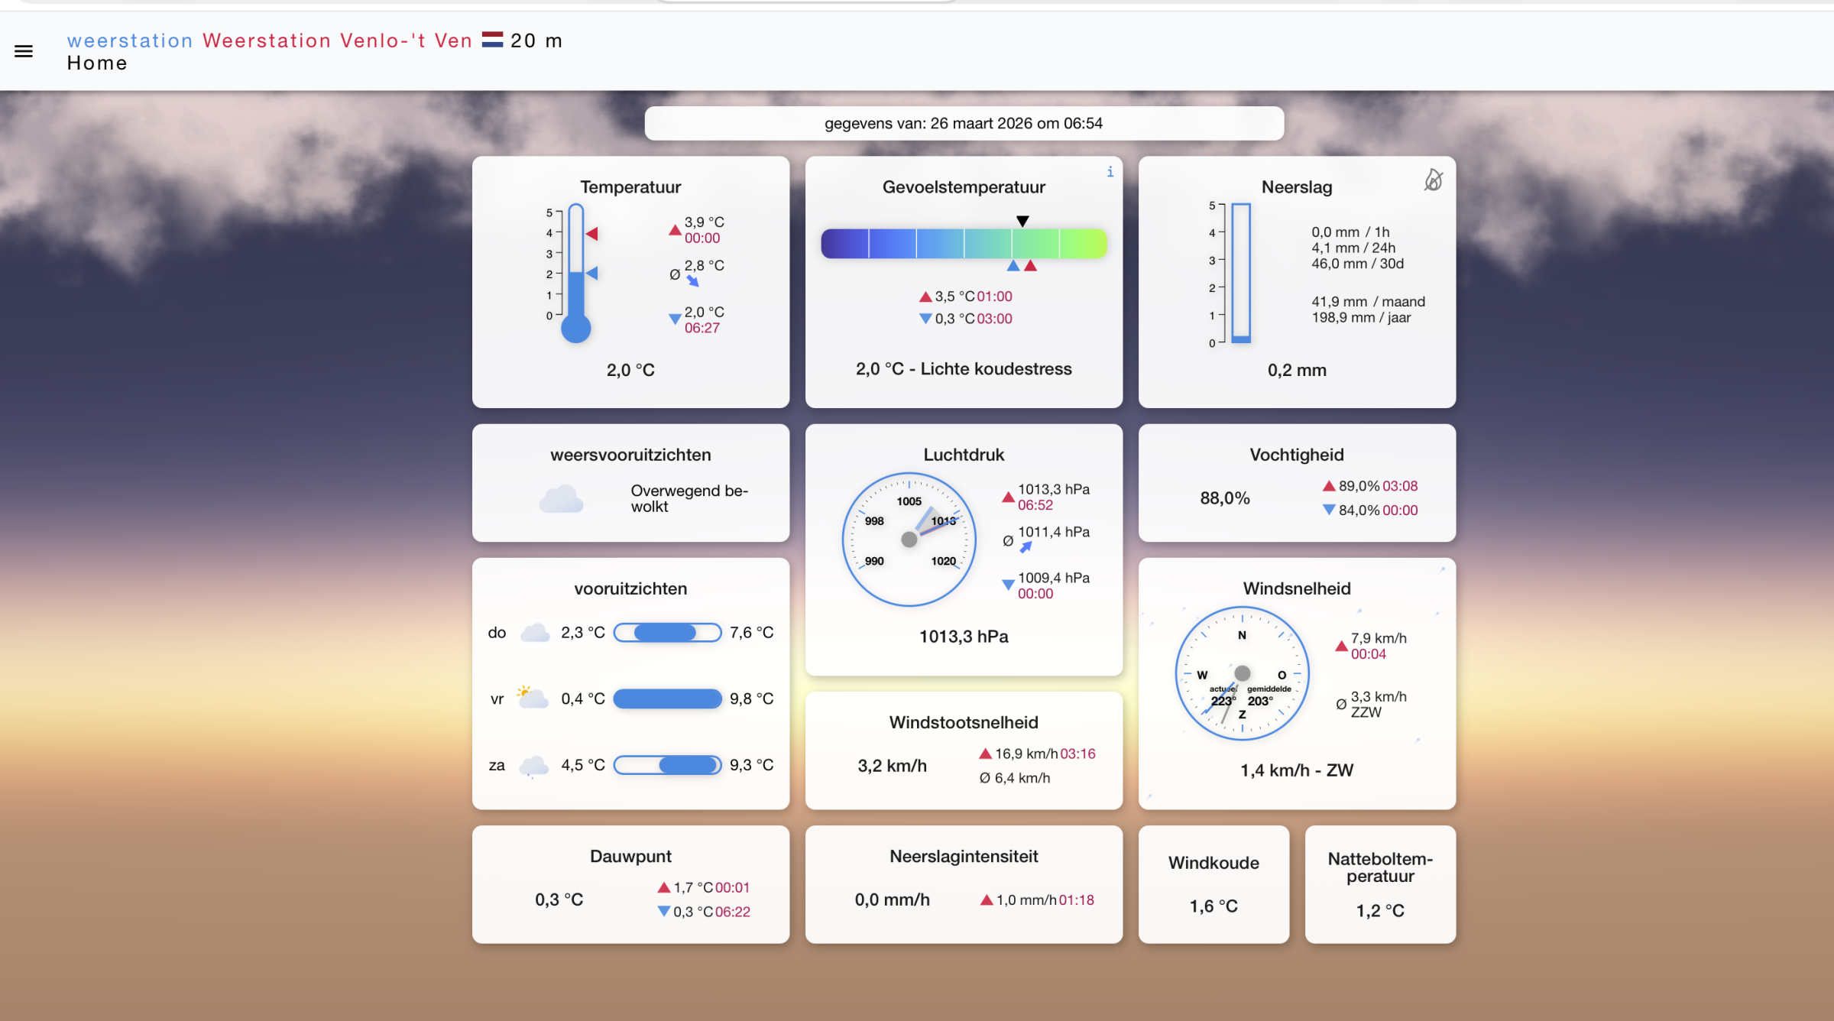Viewport: 1834px width, 1021px height.
Task: Click the Dutch flag icon in header
Action: (492, 40)
